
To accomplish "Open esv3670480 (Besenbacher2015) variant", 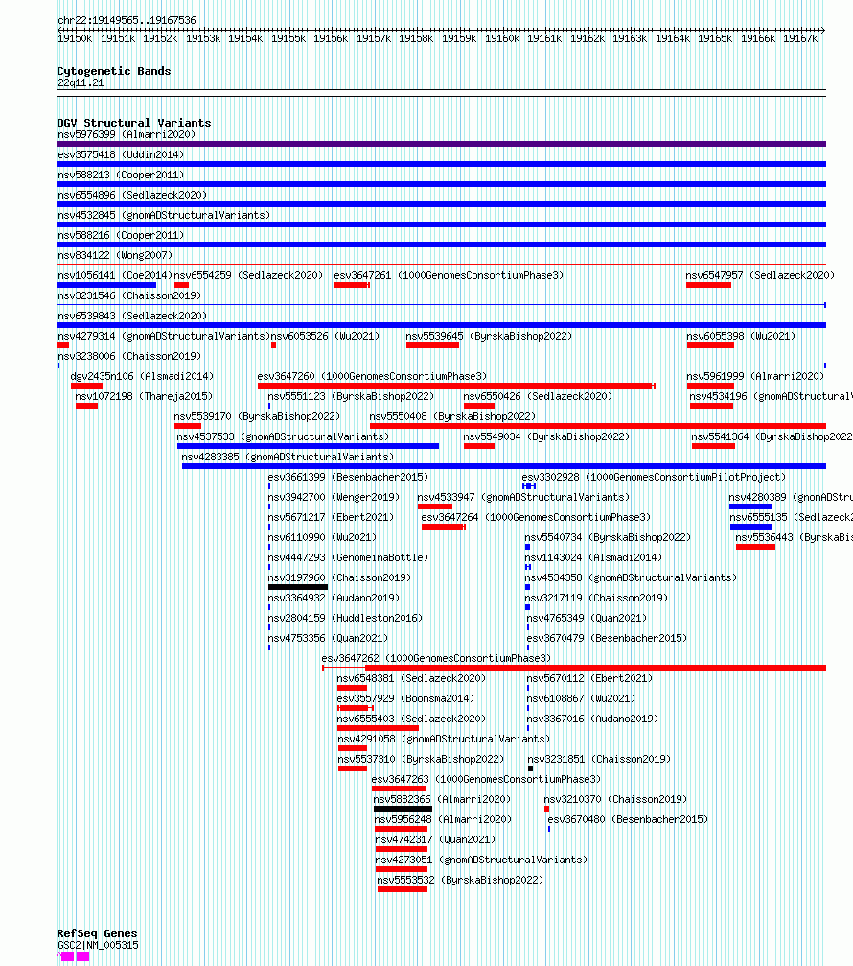I will click(x=628, y=820).
